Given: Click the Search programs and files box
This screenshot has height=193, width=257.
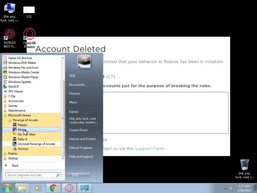Looking at the screenshot, I should click(33, 175).
